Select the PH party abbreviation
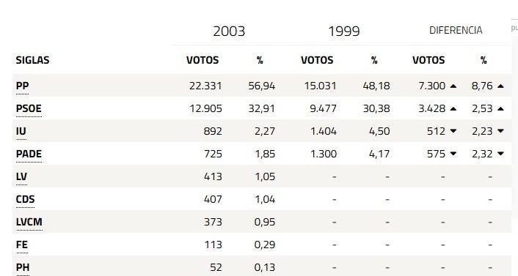Viewport: 518px width, 276px height. click(23, 267)
